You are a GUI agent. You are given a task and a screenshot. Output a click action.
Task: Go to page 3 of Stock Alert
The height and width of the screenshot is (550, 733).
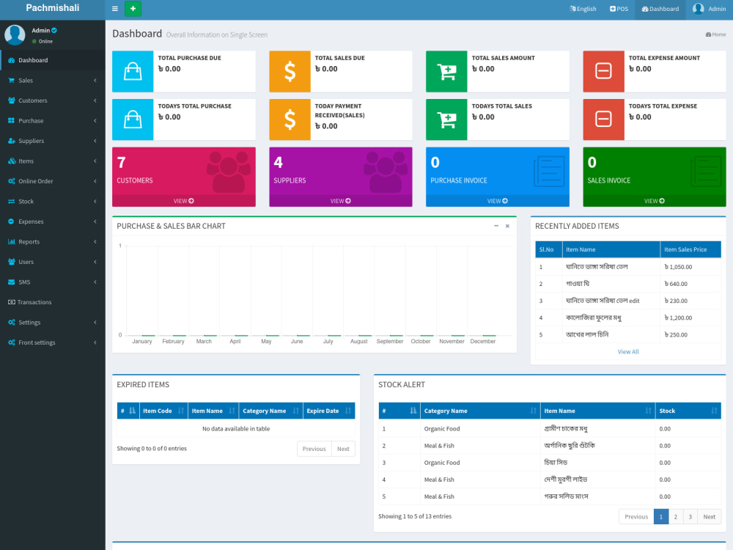(690, 516)
